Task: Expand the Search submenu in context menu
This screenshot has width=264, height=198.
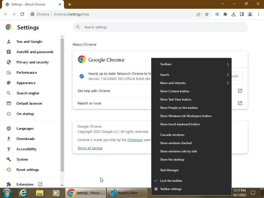Action: tap(192, 75)
